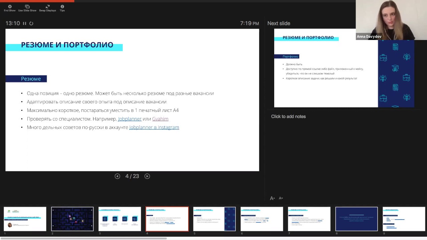Click Anna Davydov video tile
Image resolution: width=427 pixels, height=240 pixels.
pyautogui.click(x=391, y=20)
